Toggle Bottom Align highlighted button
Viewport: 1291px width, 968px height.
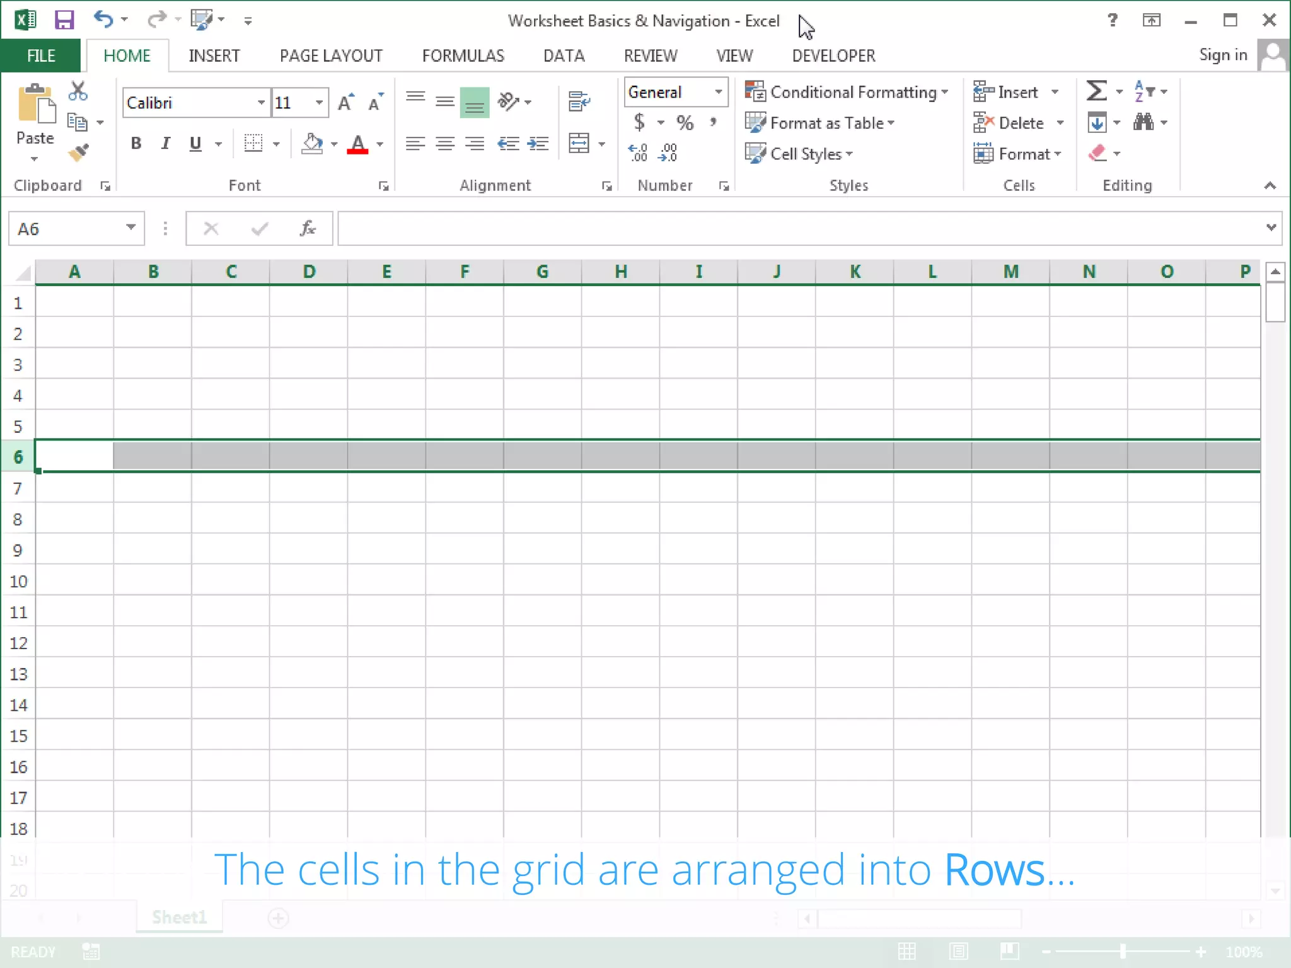[x=475, y=102]
